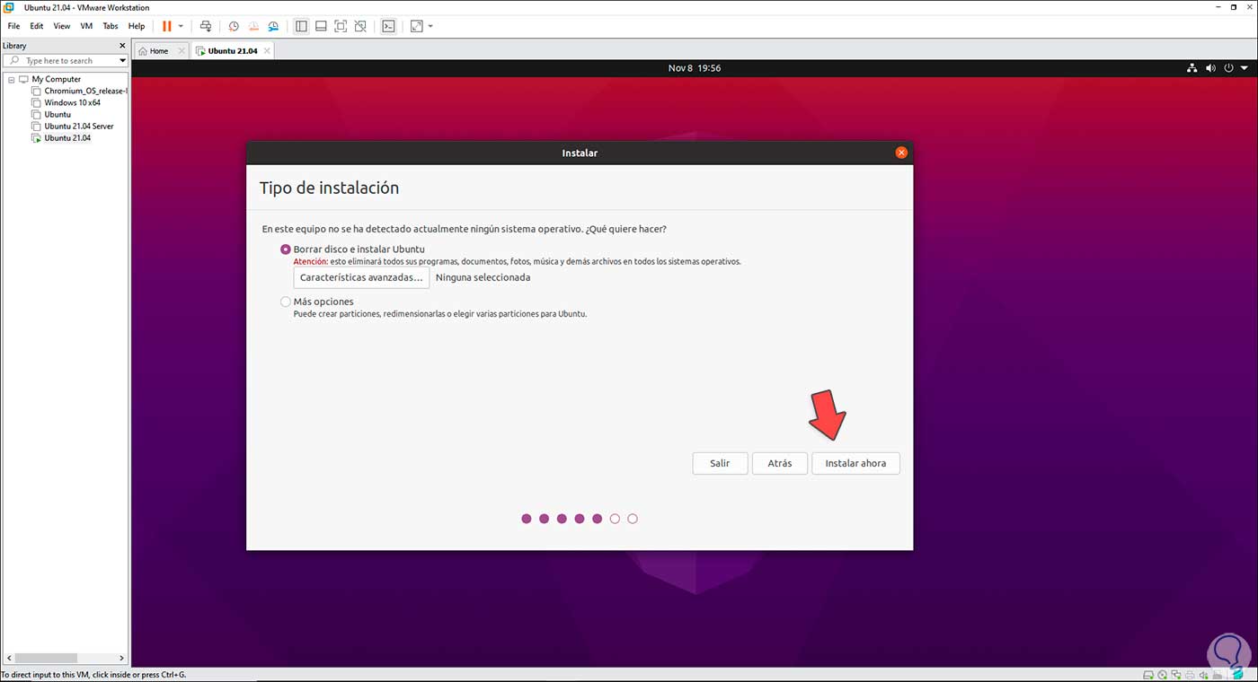Click the stretch guest display icon
1258x682 pixels.
click(x=416, y=26)
